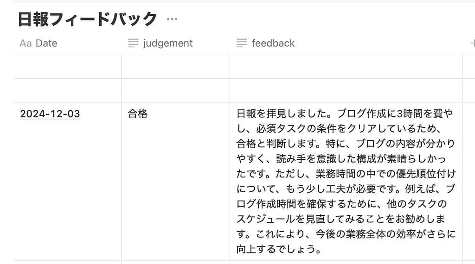Open the Date column header menu
This screenshot has height=264, width=475.
pos(46,44)
